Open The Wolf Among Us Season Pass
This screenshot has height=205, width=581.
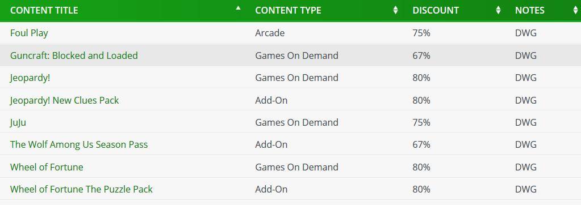pyautogui.click(x=79, y=144)
